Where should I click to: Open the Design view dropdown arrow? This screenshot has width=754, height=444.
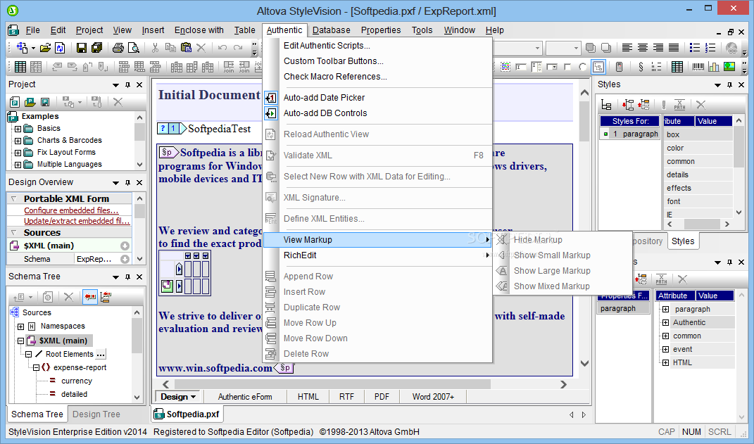tap(194, 398)
